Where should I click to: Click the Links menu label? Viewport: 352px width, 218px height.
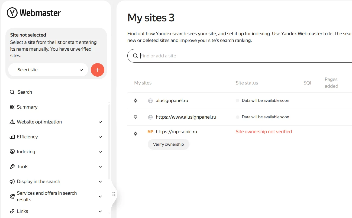pyautogui.click(x=22, y=211)
